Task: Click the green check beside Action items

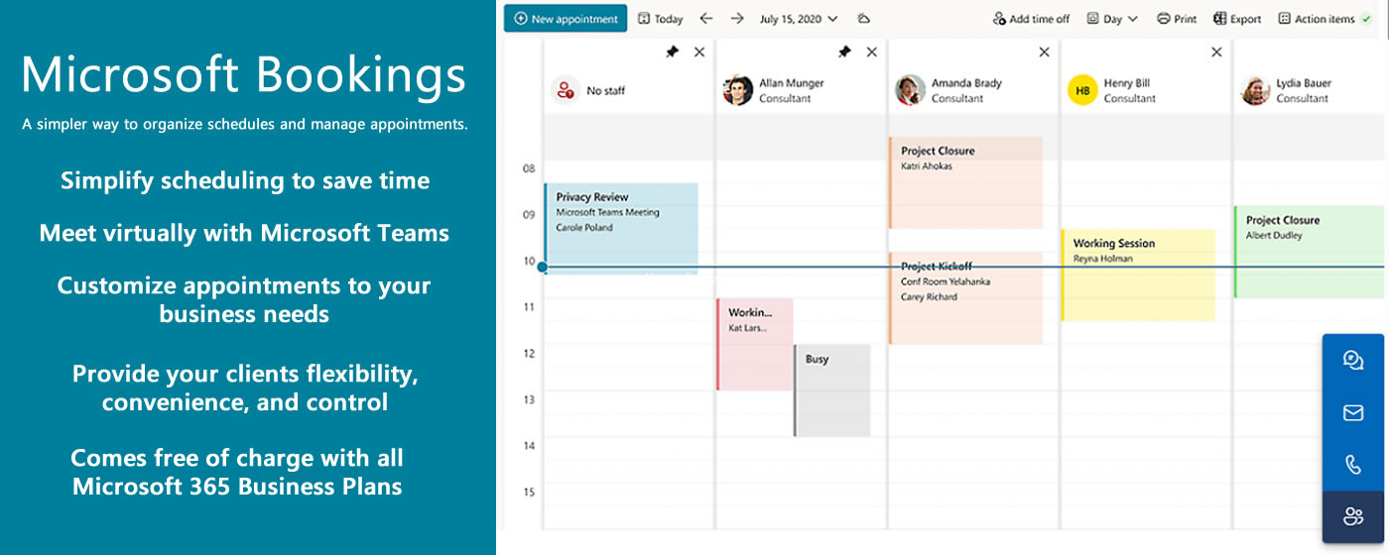Action: 1366,19
